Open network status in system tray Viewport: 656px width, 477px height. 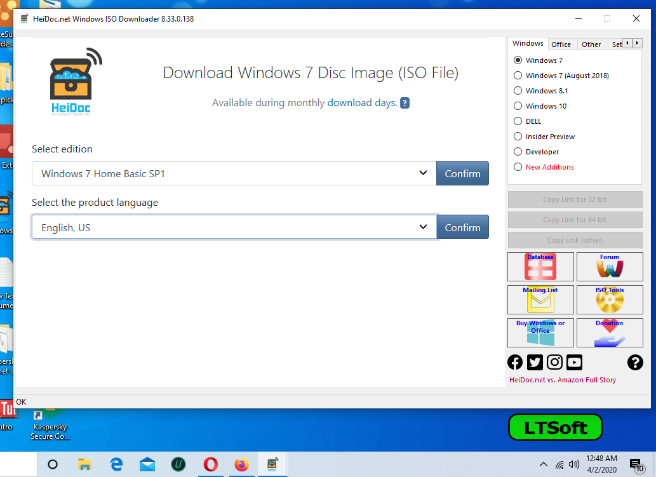[x=559, y=464]
